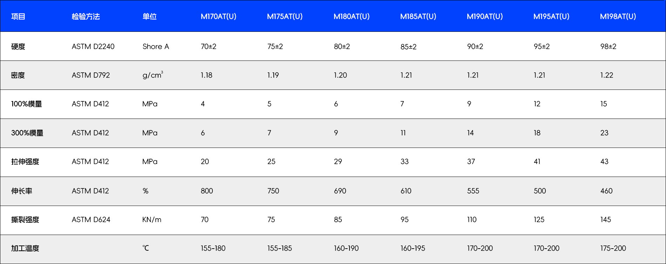Image resolution: width=666 pixels, height=264 pixels.
Task: Select the 单位 column header
Action: [x=149, y=16]
